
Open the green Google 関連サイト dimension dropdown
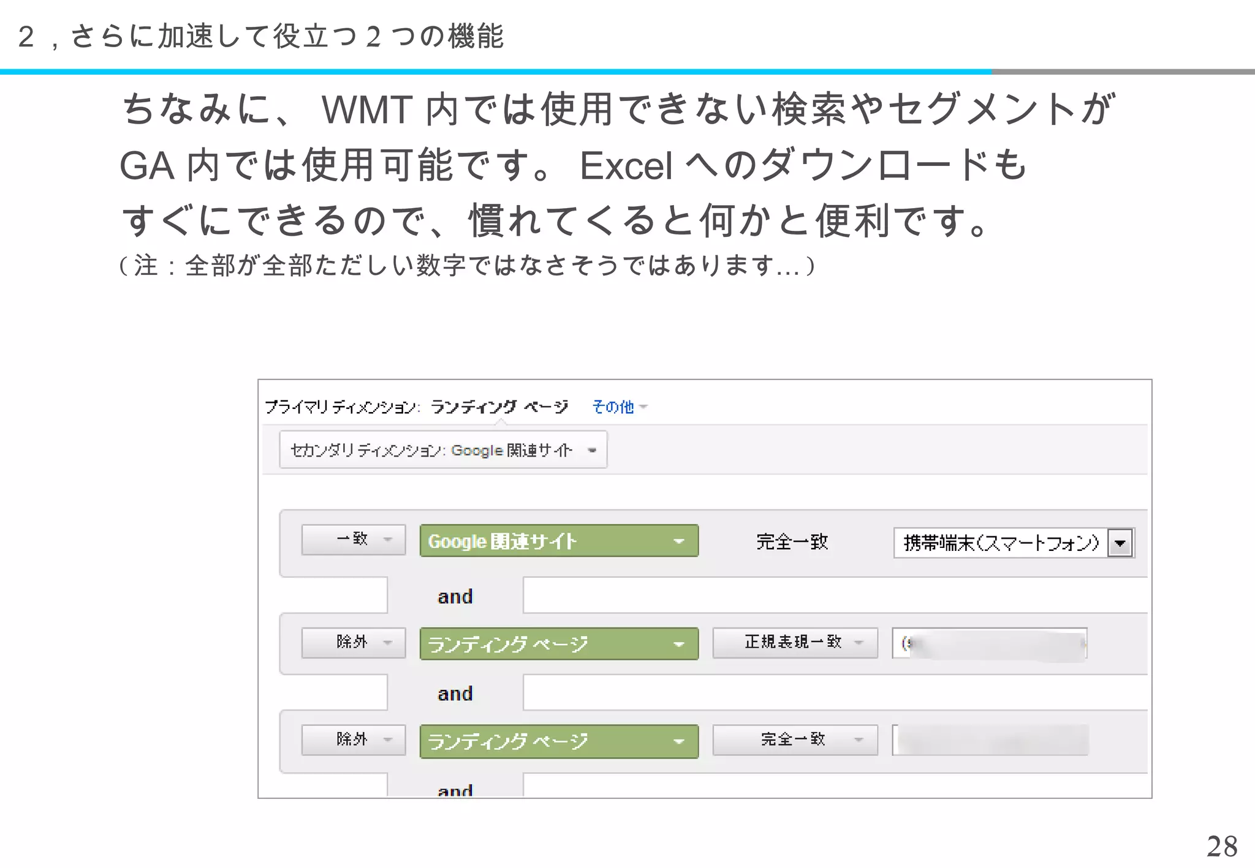(559, 541)
